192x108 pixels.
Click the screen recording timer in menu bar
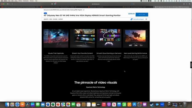(144, 1)
